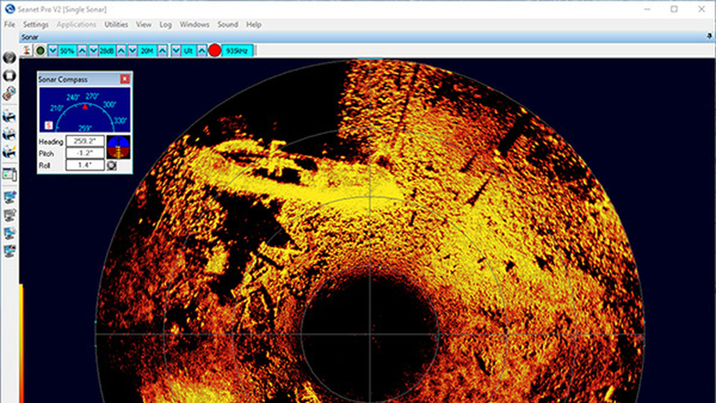Click the square stop icon in left sidebar
The width and height of the screenshot is (716, 403).
[9, 75]
